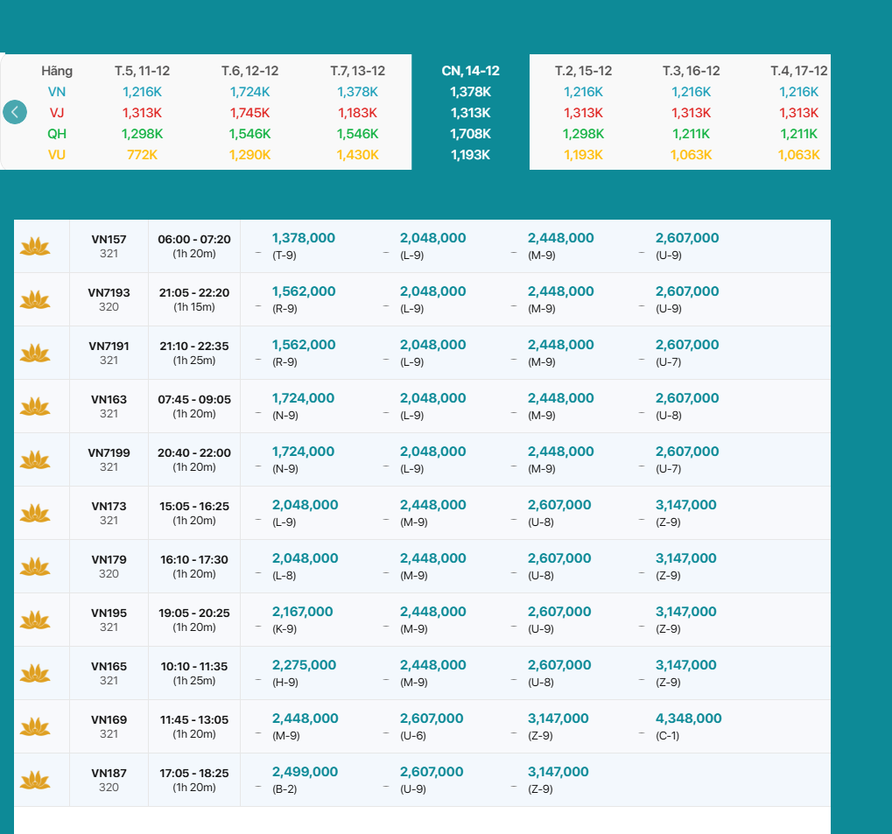892x834 pixels.
Task: Click the VJ 1,183K price on 13-12
Action: (357, 113)
